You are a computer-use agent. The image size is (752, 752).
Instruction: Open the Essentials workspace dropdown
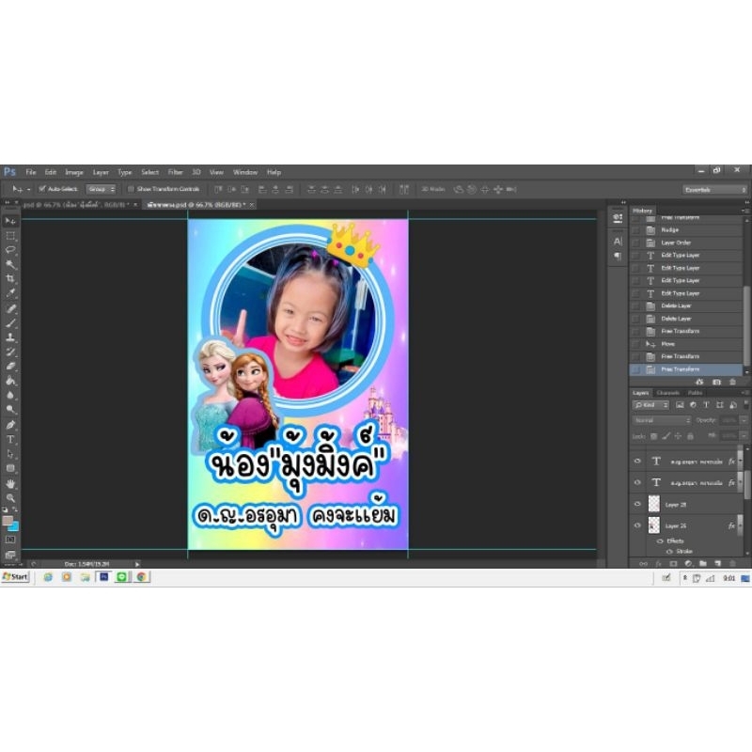(714, 190)
